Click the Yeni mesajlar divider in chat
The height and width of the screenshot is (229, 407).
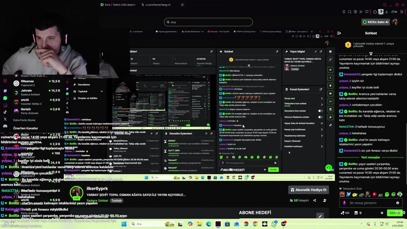coord(371,157)
